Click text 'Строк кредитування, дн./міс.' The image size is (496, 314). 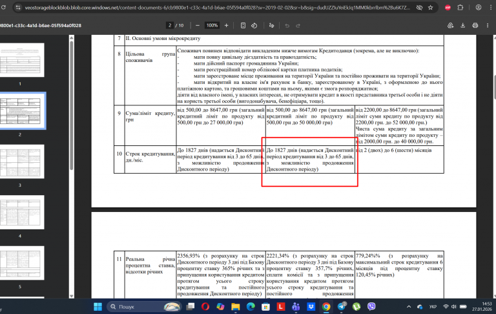[x=150, y=157]
